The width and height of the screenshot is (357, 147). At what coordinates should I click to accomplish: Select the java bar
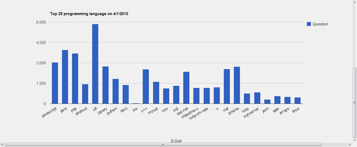pyautogui.click(x=65, y=77)
